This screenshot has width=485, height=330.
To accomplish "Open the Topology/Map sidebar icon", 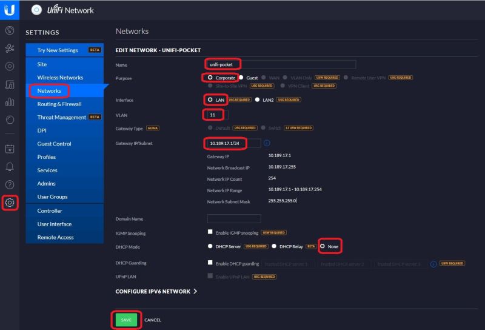I will (10, 48).
